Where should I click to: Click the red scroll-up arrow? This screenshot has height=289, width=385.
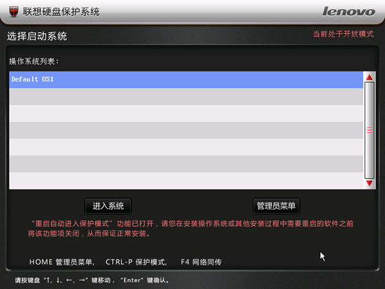coord(370,78)
